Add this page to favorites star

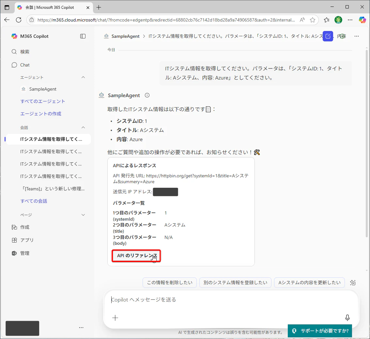(x=313, y=20)
